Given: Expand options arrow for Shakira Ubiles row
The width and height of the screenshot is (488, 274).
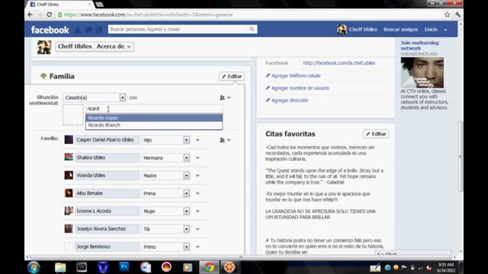Looking at the screenshot, I should (197, 158).
